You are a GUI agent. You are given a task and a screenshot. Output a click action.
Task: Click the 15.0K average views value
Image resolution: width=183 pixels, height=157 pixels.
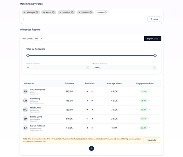[114, 128]
